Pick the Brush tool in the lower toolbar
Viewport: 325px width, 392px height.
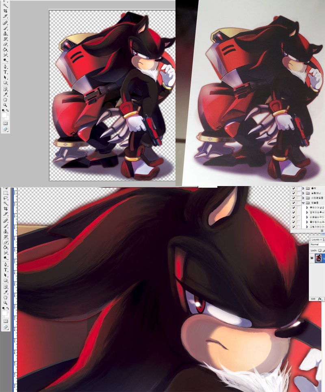pos(5,226)
